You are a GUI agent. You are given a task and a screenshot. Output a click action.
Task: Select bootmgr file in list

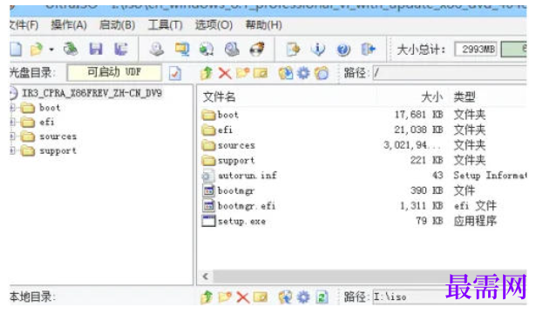click(236, 190)
